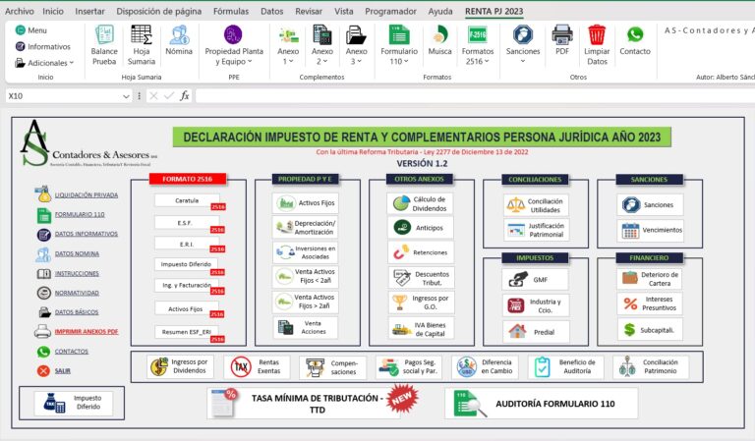Click the Carátula button in Formato 2516
755x441 pixels.
pyautogui.click(x=187, y=200)
